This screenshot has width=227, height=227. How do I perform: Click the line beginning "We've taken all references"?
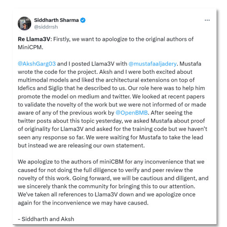click(106, 195)
